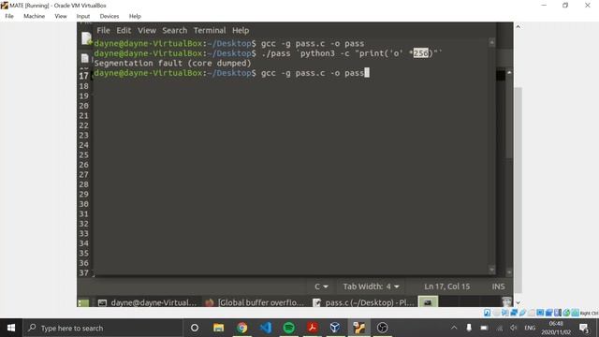Click 'Segmentation fault (core dumped)' output line

coord(172,63)
